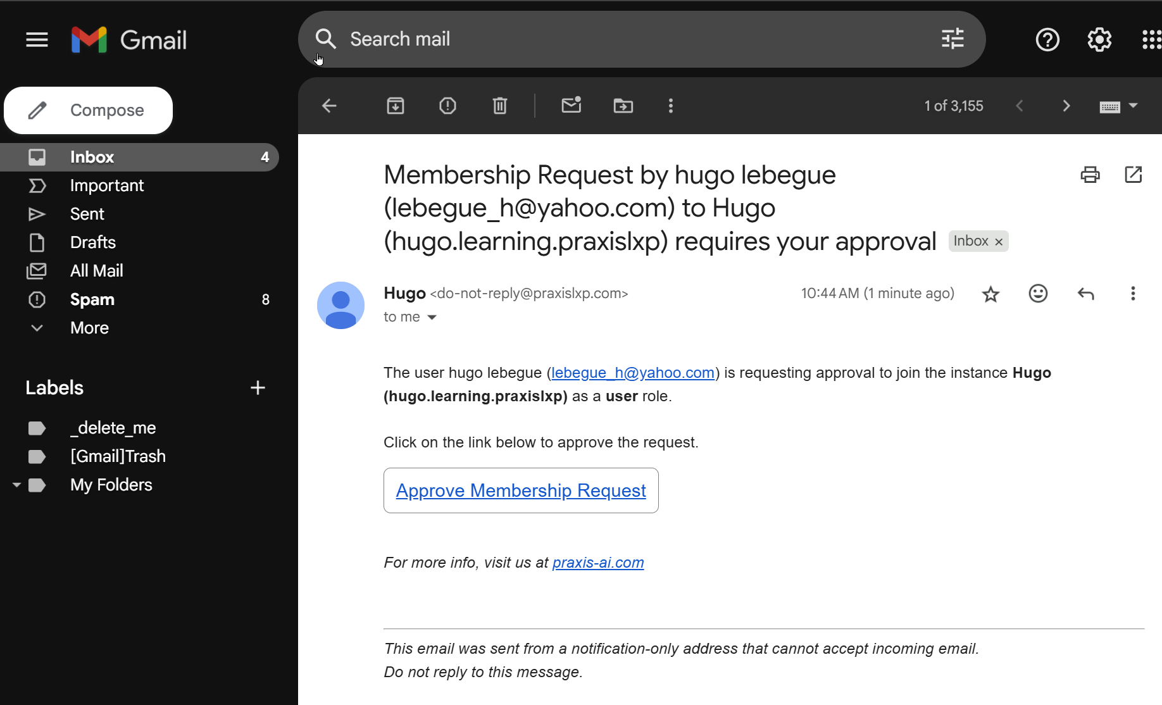1162x705 pixels.
Task: Click the Approve Membership Request link
Action: (520, 490)
